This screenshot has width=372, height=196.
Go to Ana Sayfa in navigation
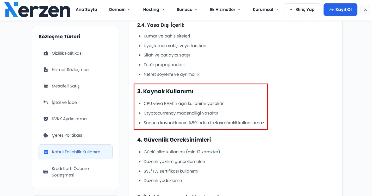pos(86,10)
